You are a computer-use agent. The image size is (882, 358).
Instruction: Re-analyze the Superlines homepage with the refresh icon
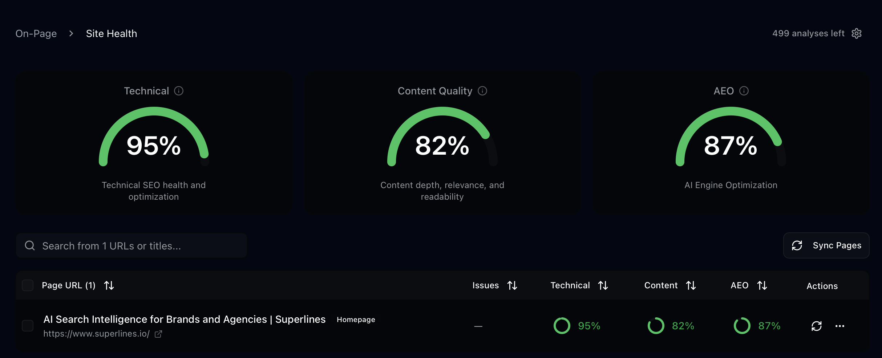[817, 326]
